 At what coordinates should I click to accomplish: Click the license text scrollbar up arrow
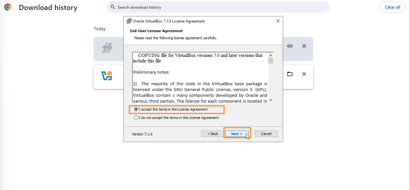coord(271,55)
